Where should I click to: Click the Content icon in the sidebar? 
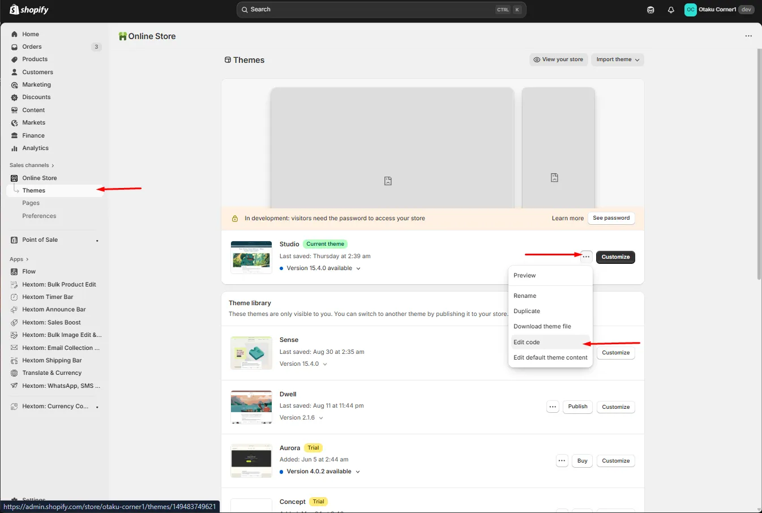(x=15, y=110)
